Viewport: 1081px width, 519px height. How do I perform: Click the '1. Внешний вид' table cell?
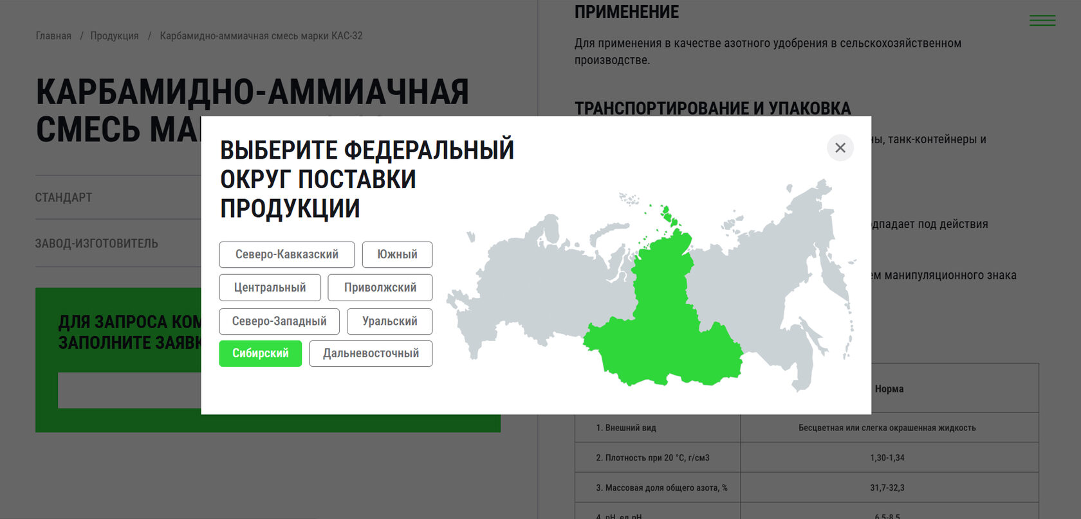click(658, 428)
